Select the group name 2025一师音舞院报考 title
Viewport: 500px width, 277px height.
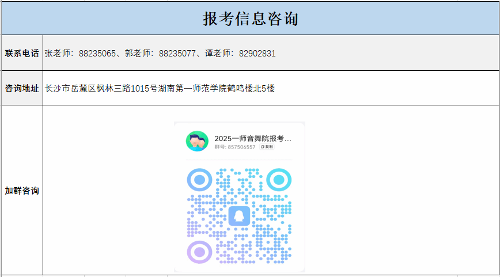253,138
